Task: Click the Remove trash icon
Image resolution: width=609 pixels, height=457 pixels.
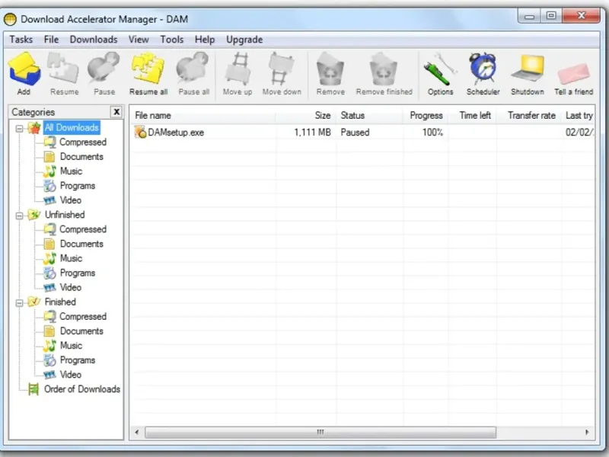Action: point(330,69)
